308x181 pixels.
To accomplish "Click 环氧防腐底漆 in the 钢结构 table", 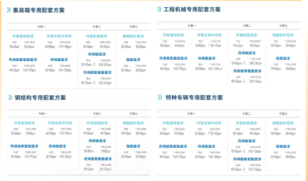I will 97,123.
